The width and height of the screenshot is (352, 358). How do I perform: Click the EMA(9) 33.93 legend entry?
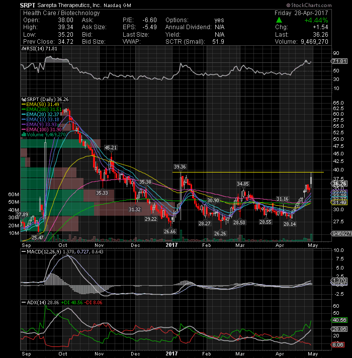point(39,124)
